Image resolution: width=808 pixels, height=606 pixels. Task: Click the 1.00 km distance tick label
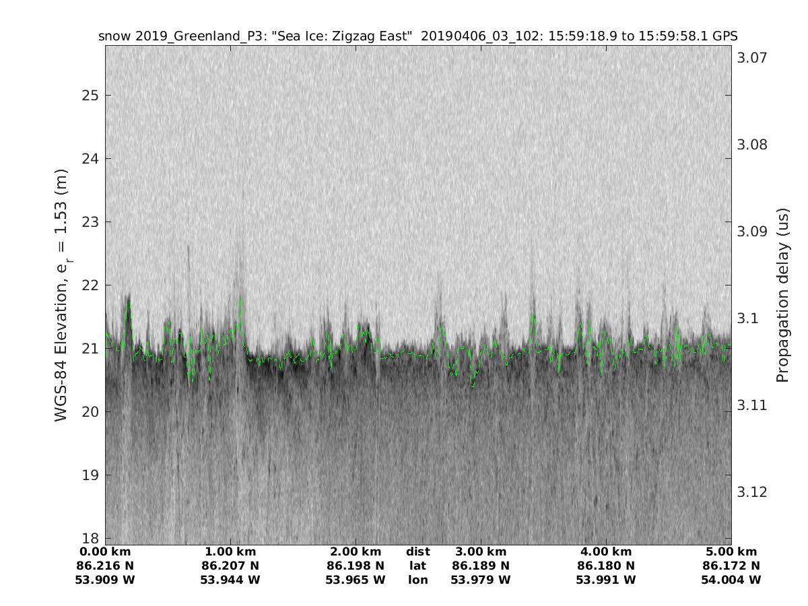point(230,552)
